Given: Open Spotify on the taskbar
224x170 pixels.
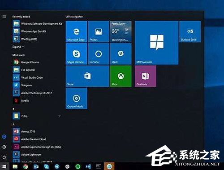Looking at the screenshot, I should point(78,166).
